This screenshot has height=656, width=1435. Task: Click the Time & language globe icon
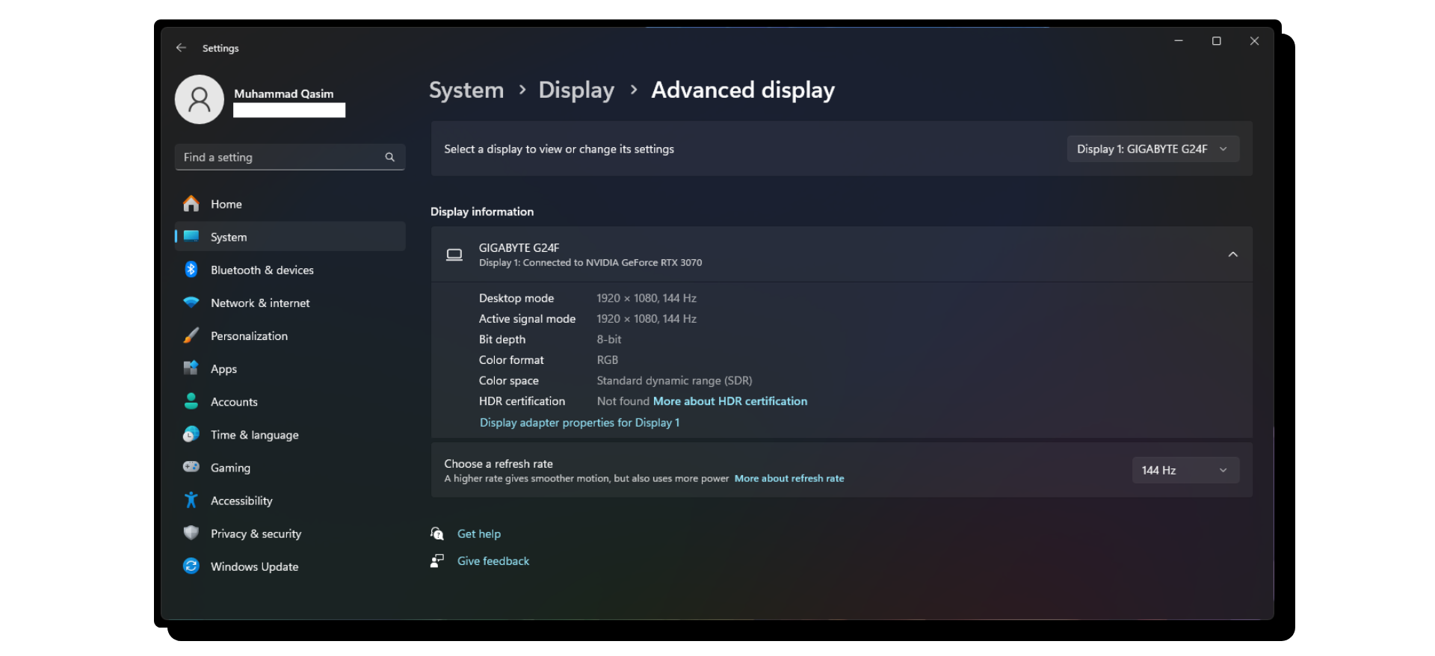tap(191, 434)
